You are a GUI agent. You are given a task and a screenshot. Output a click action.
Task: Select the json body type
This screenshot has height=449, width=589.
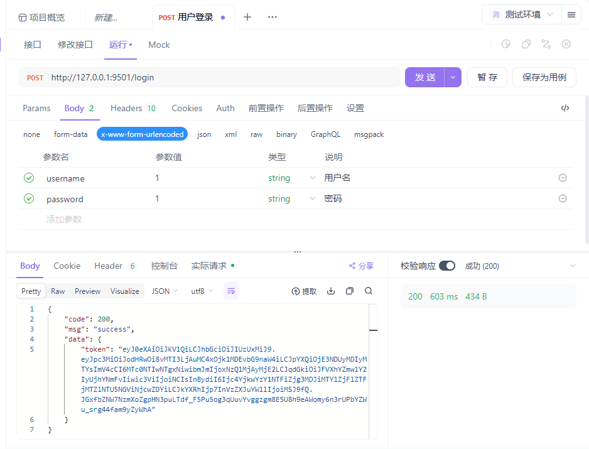[x=204, y=134]
